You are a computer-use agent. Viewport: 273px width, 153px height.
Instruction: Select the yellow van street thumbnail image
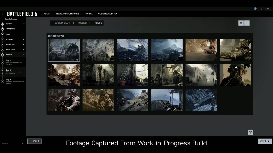pyautogui.click(x=201, y=50)
